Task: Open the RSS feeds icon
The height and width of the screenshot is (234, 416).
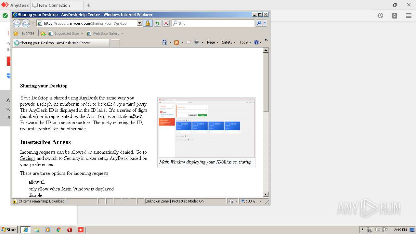Action: click(x=176, y=42)
